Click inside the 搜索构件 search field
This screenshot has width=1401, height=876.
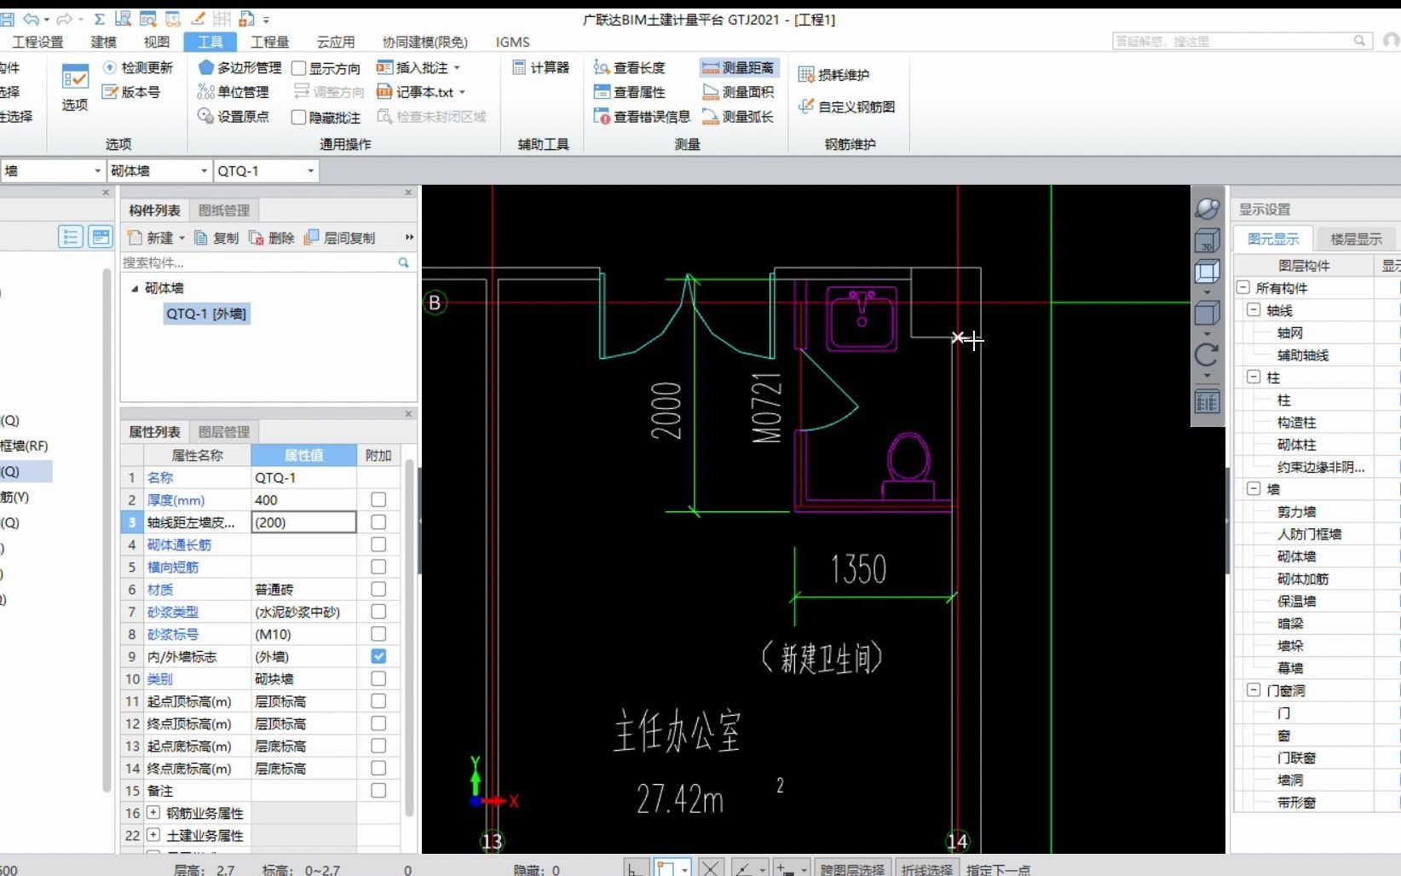click(256, 262)
